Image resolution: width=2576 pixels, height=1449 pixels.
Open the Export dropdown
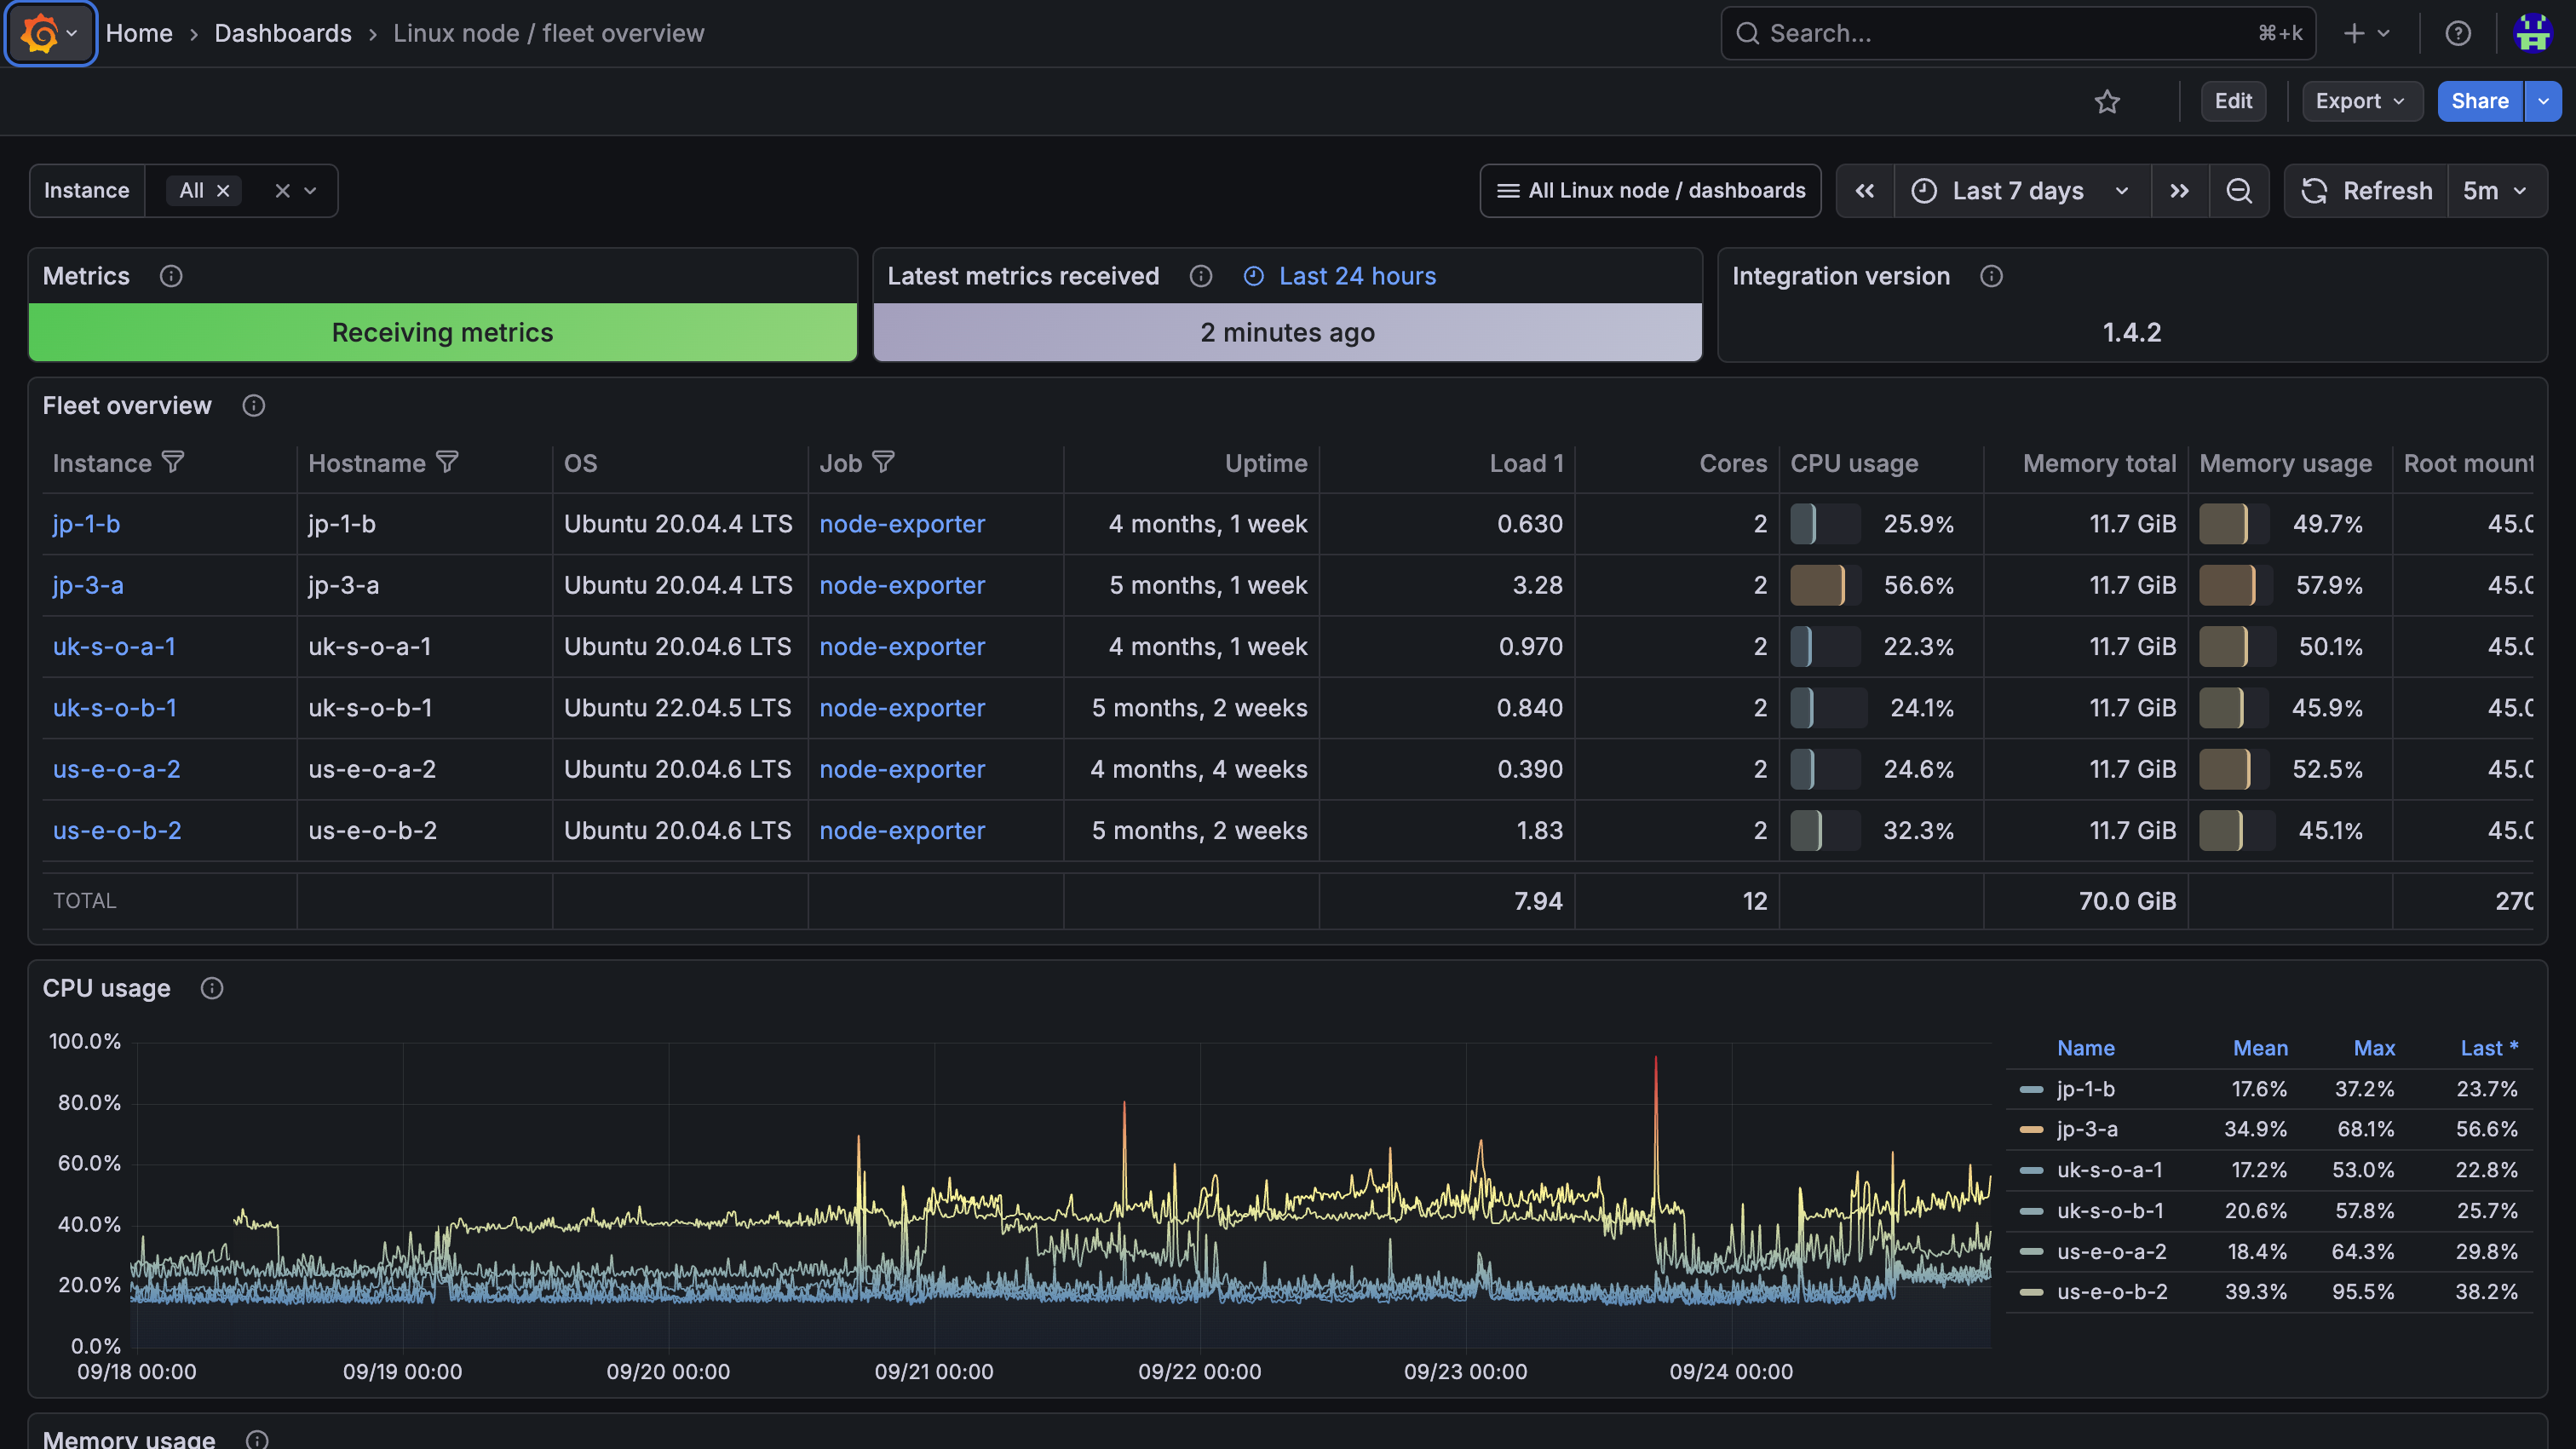click(x=2361, y=101)
